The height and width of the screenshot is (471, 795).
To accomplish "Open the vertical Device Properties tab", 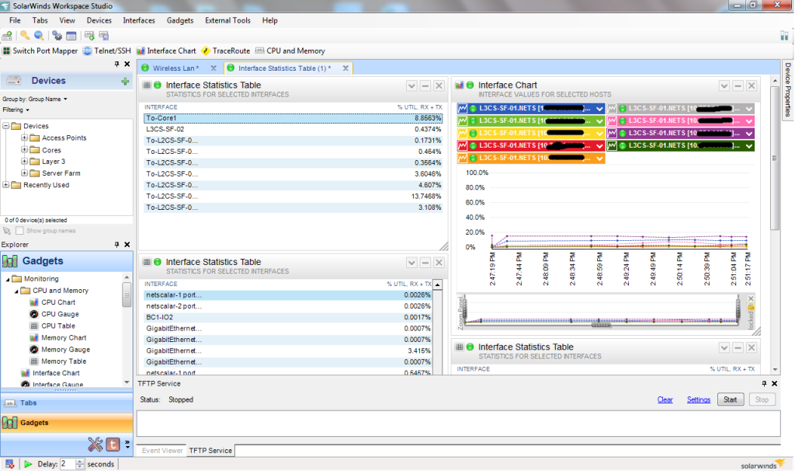I will tap(788, 90).
